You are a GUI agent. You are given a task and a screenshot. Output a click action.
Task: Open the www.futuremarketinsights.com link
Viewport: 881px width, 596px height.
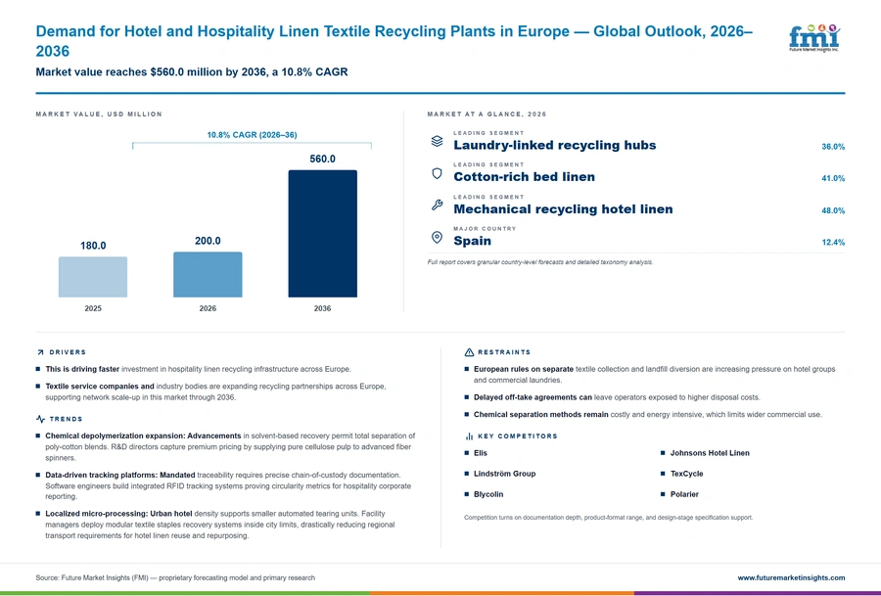click(791, 577)
